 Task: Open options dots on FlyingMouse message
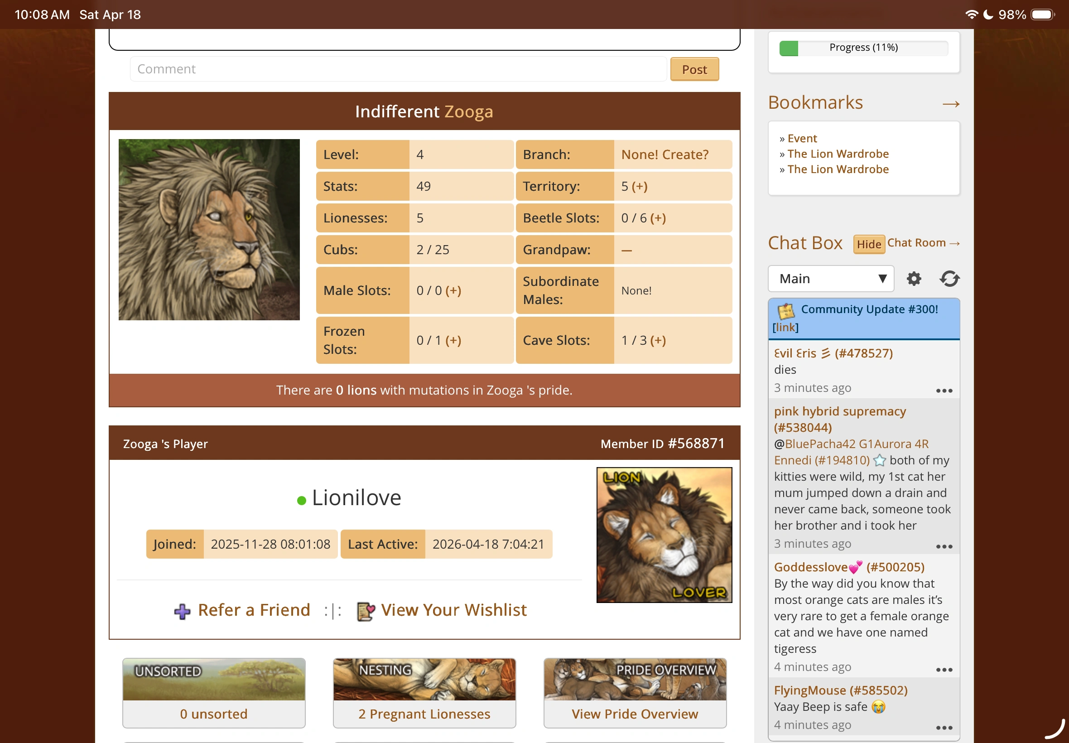[944, 728]
